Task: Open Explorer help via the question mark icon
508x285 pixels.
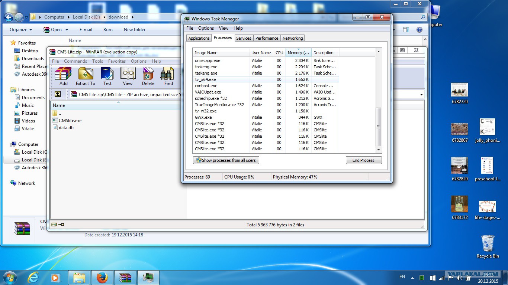Action: click(419, 30)
